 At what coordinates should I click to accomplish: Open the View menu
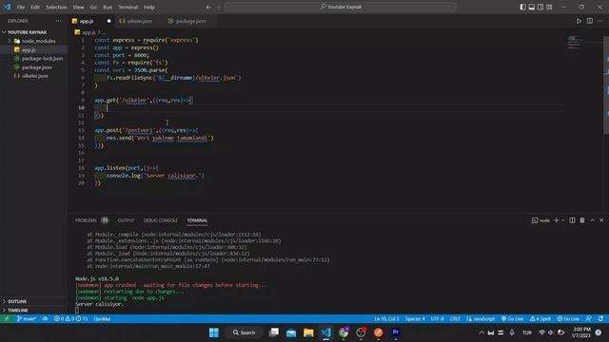[78, 7]
